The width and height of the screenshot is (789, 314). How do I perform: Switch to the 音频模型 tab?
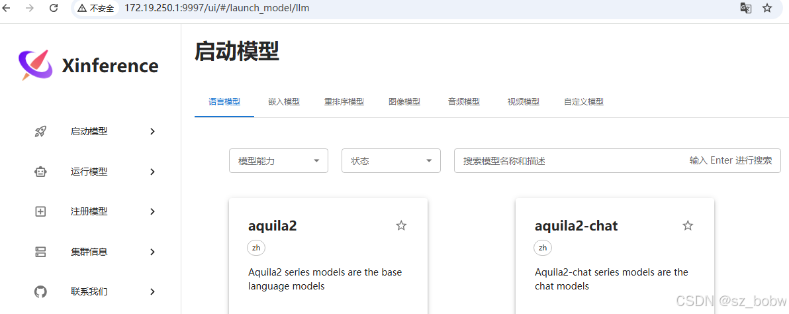click(464, 102)
